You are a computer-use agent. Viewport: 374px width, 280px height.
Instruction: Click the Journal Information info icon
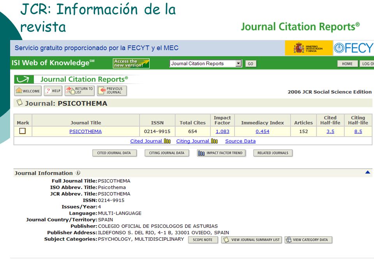pos(78,173)
